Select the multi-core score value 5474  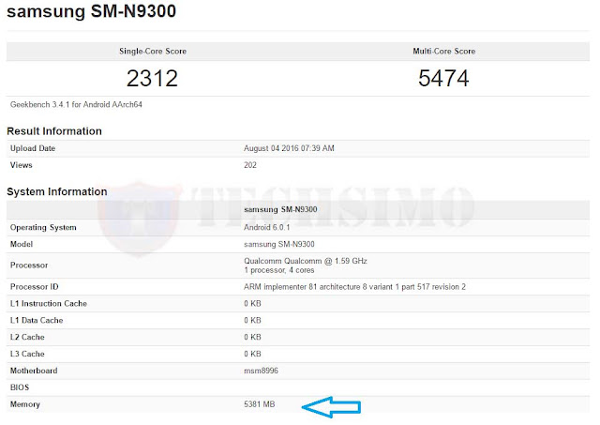click(443, 79)
